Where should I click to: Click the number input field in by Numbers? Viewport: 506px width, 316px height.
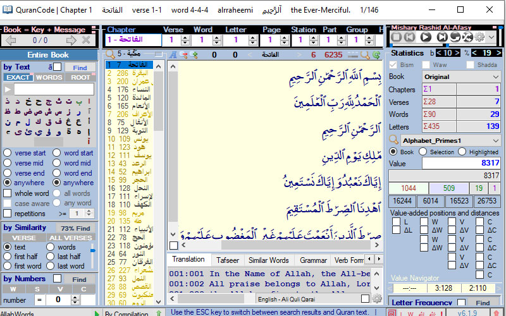click(x=57, y=300)
